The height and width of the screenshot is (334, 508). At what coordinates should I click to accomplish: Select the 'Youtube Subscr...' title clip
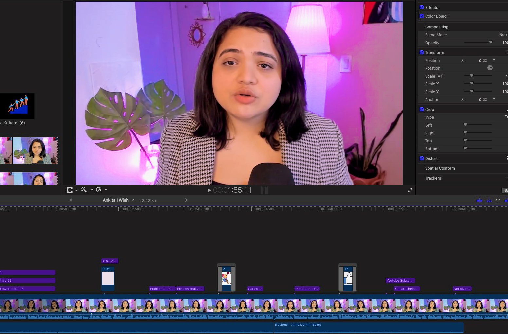(400, 280)
